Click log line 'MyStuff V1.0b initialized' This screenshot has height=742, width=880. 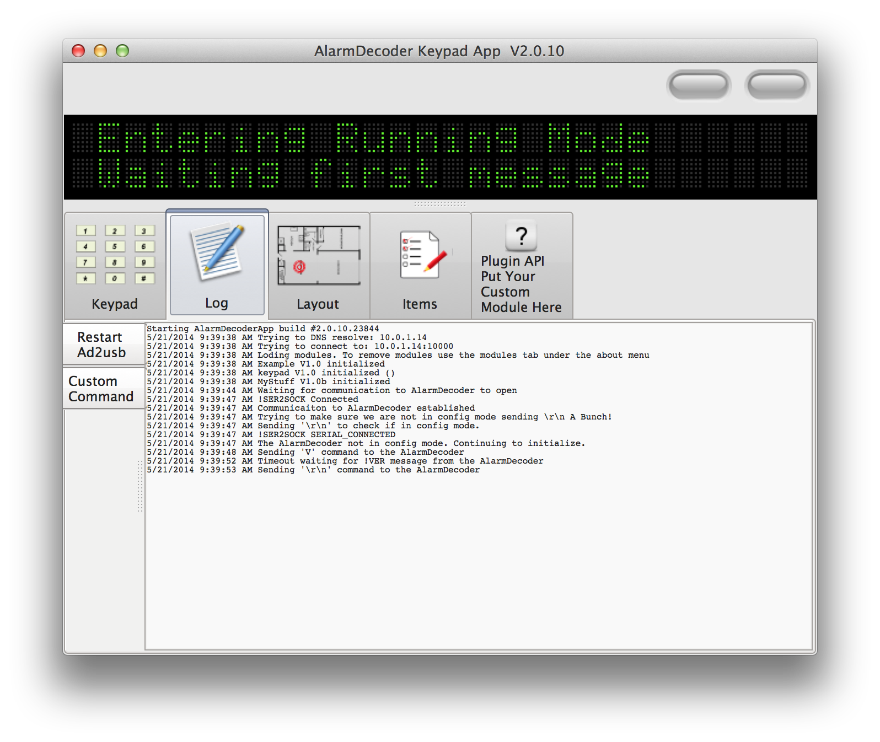[x=269, y=381]
